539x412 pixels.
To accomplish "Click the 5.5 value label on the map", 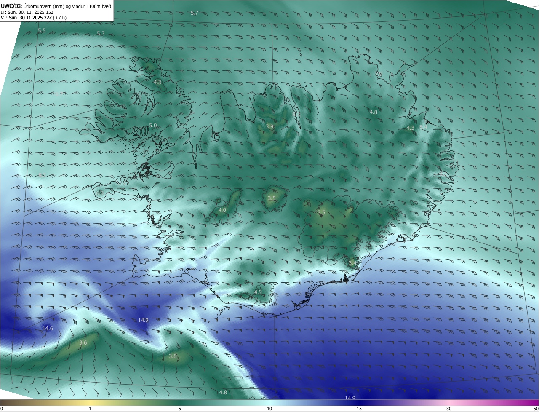I will pyautogui.click(x=42, y=31).
